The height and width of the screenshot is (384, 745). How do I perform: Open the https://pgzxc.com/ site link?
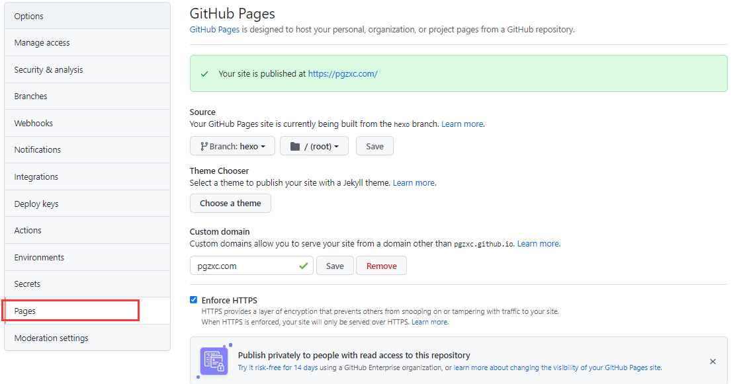tap(343, 73)
